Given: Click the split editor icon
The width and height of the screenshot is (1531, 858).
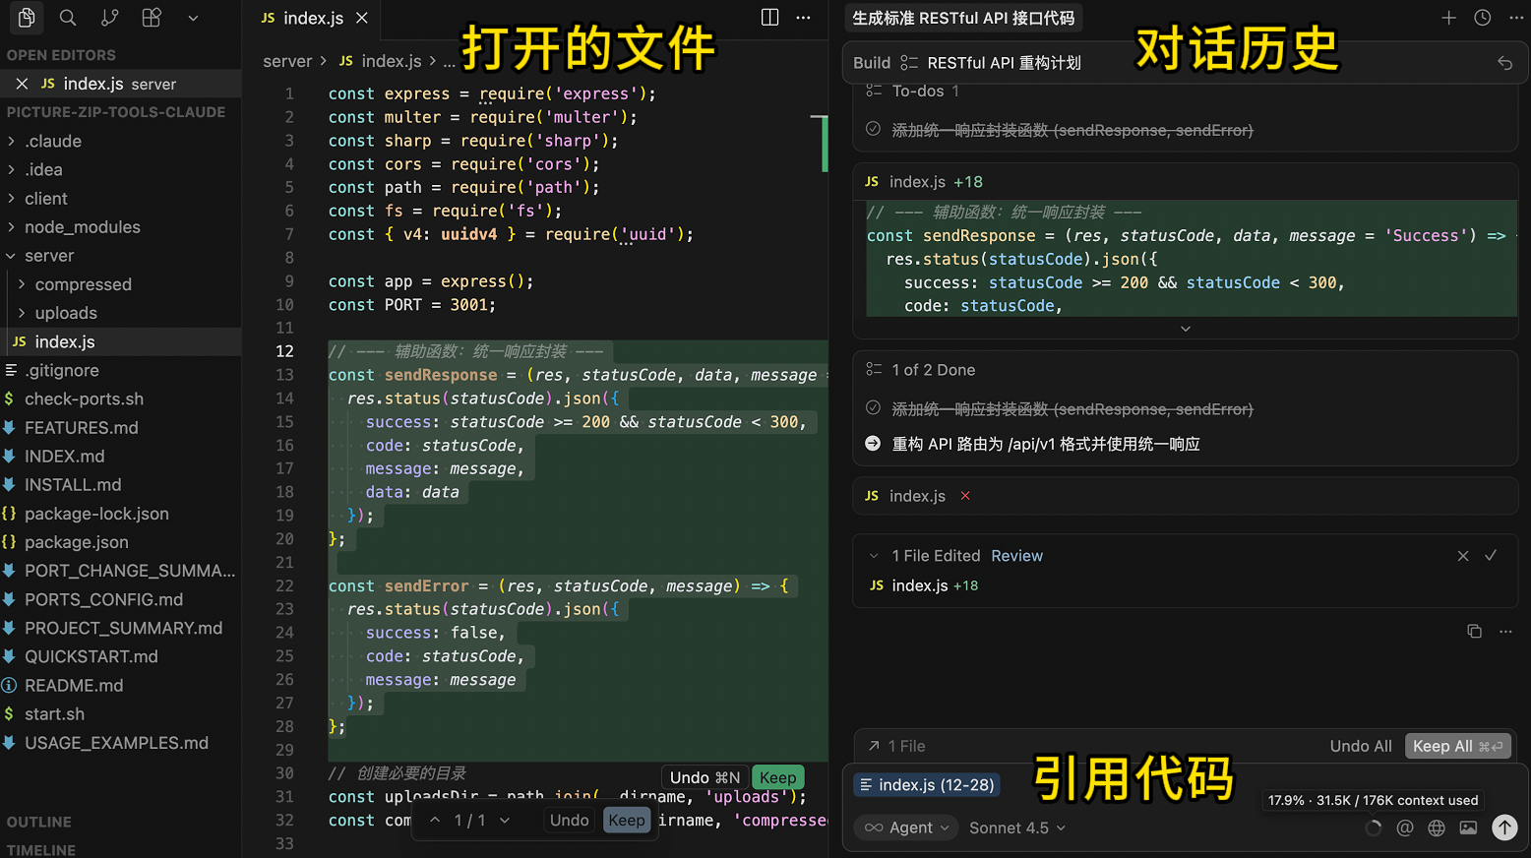Looking at the screenshot, I should [x=769, y=18].
